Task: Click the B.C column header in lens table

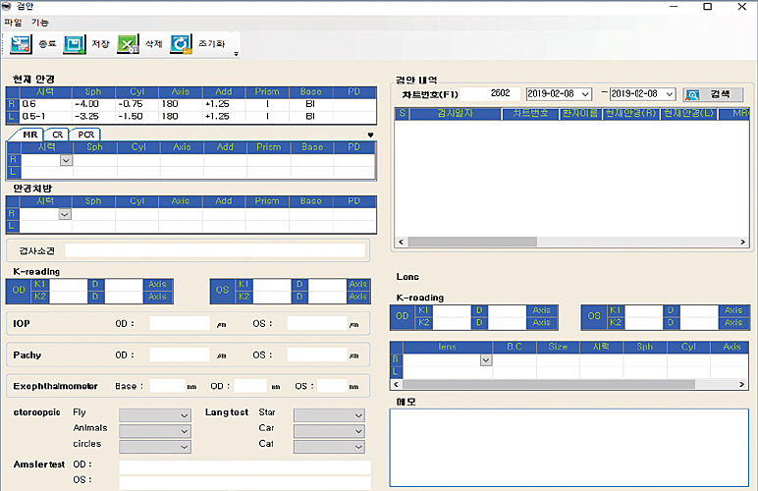Action: pos(514,347)
